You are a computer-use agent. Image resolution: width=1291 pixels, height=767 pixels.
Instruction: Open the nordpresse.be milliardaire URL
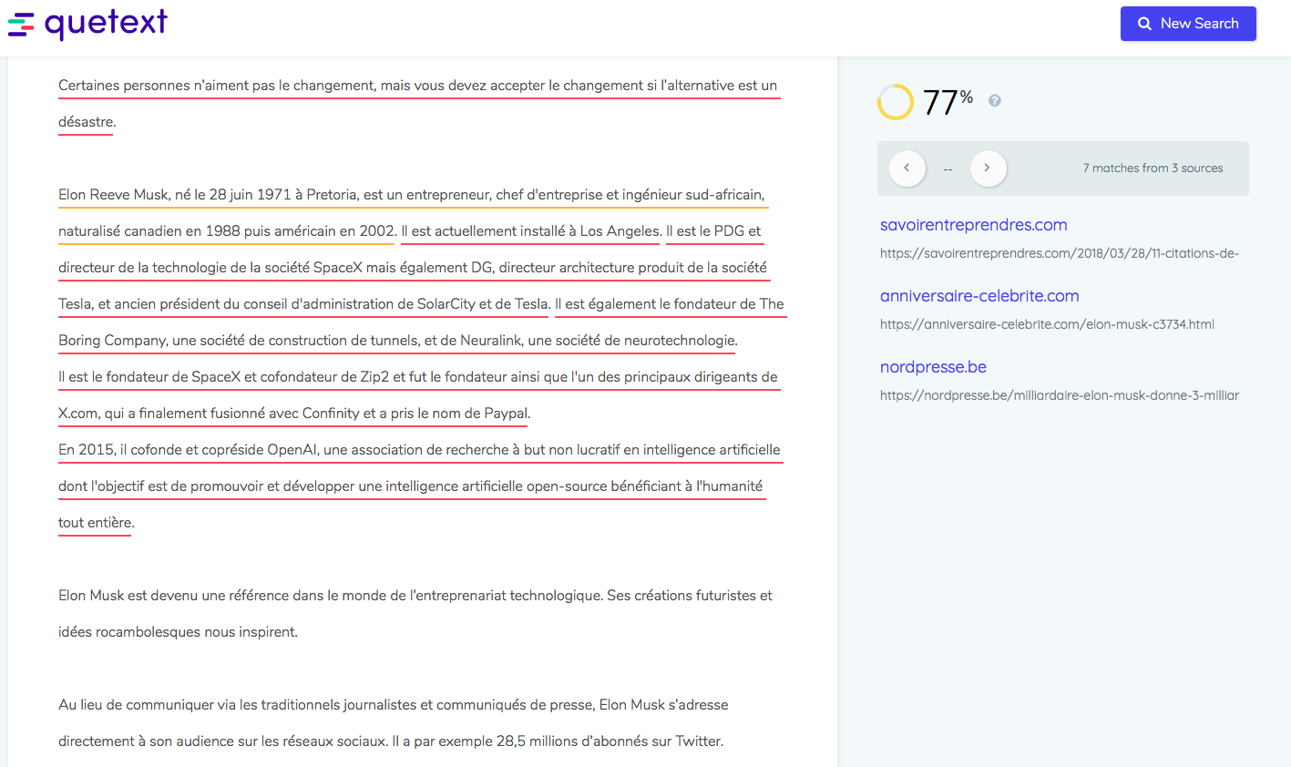point(1060,395)
